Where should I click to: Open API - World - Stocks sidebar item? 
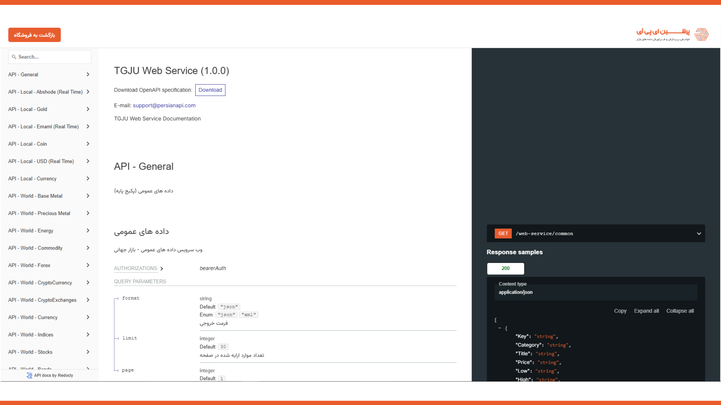coord(30,352)
